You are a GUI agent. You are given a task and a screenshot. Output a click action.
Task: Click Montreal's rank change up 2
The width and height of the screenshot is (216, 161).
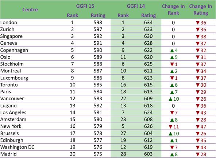(x=174, y=71)
